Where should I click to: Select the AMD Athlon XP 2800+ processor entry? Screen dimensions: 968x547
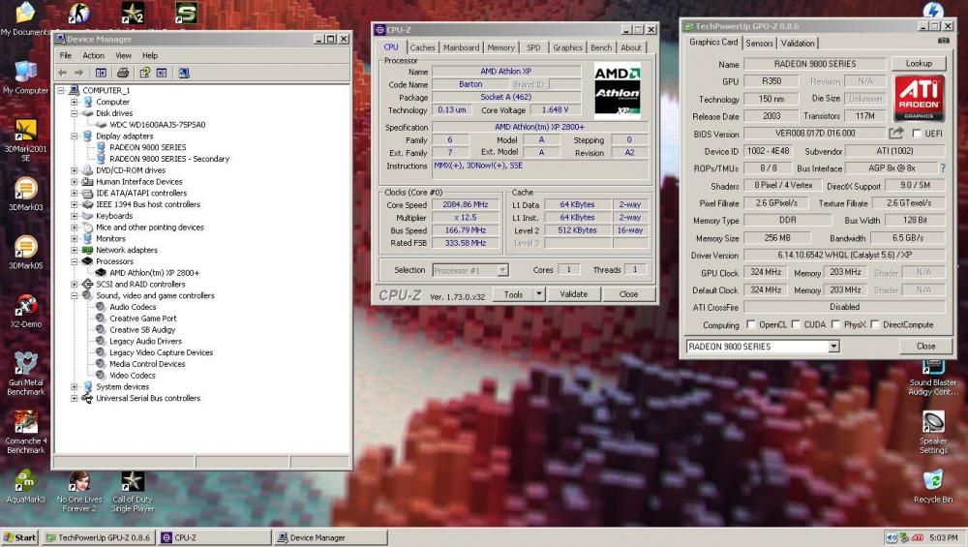154,273
